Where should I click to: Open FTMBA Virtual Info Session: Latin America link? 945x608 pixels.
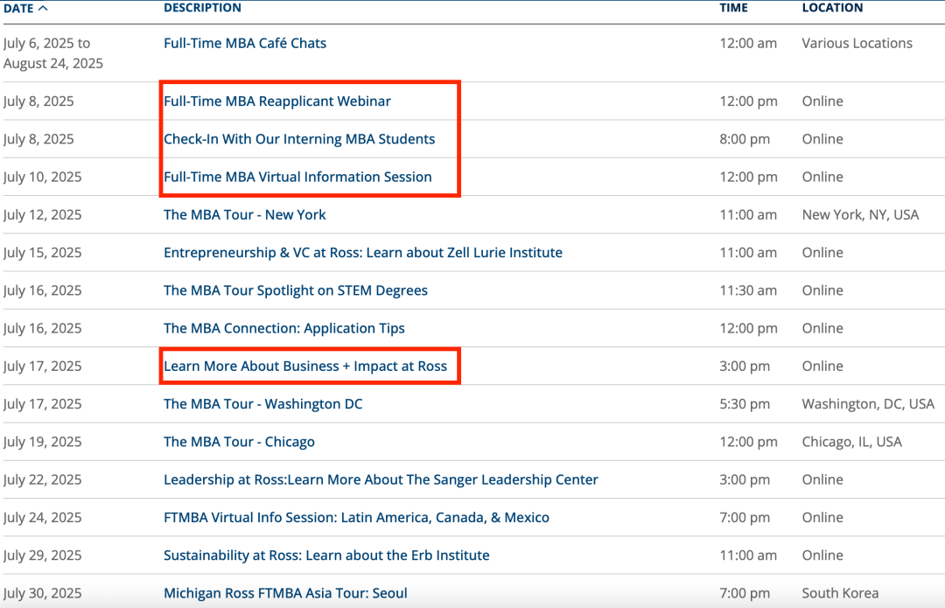click(357, 518)
